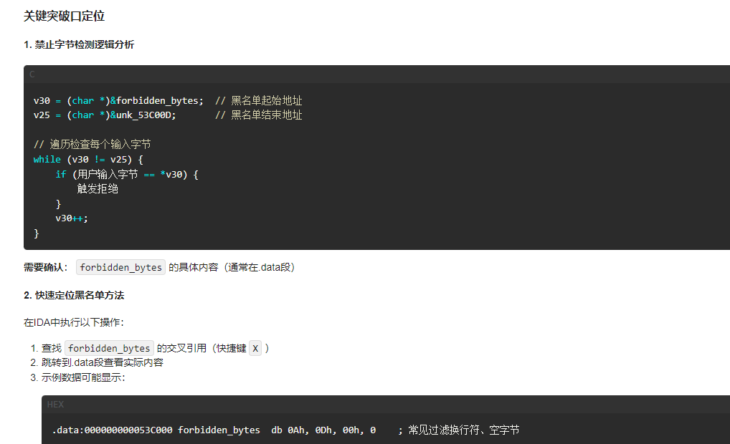The width and height of the screenshot is (730, 444).
Task: Click the comment 黑名单起始地址
Action: pos(258,100)
